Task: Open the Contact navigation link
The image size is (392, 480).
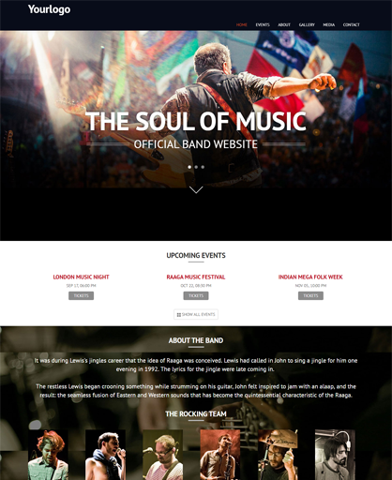Action: pos(352,24)
